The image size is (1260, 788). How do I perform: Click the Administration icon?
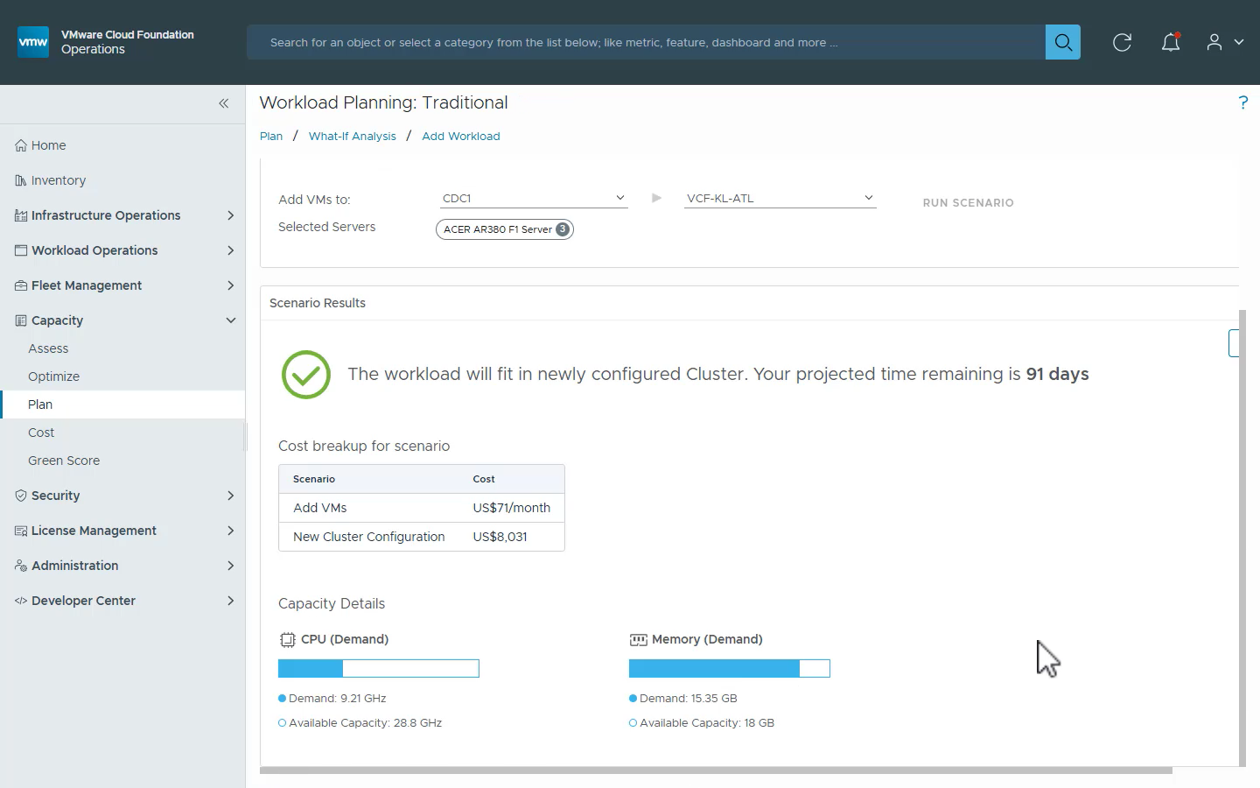(x=21, y=566)
